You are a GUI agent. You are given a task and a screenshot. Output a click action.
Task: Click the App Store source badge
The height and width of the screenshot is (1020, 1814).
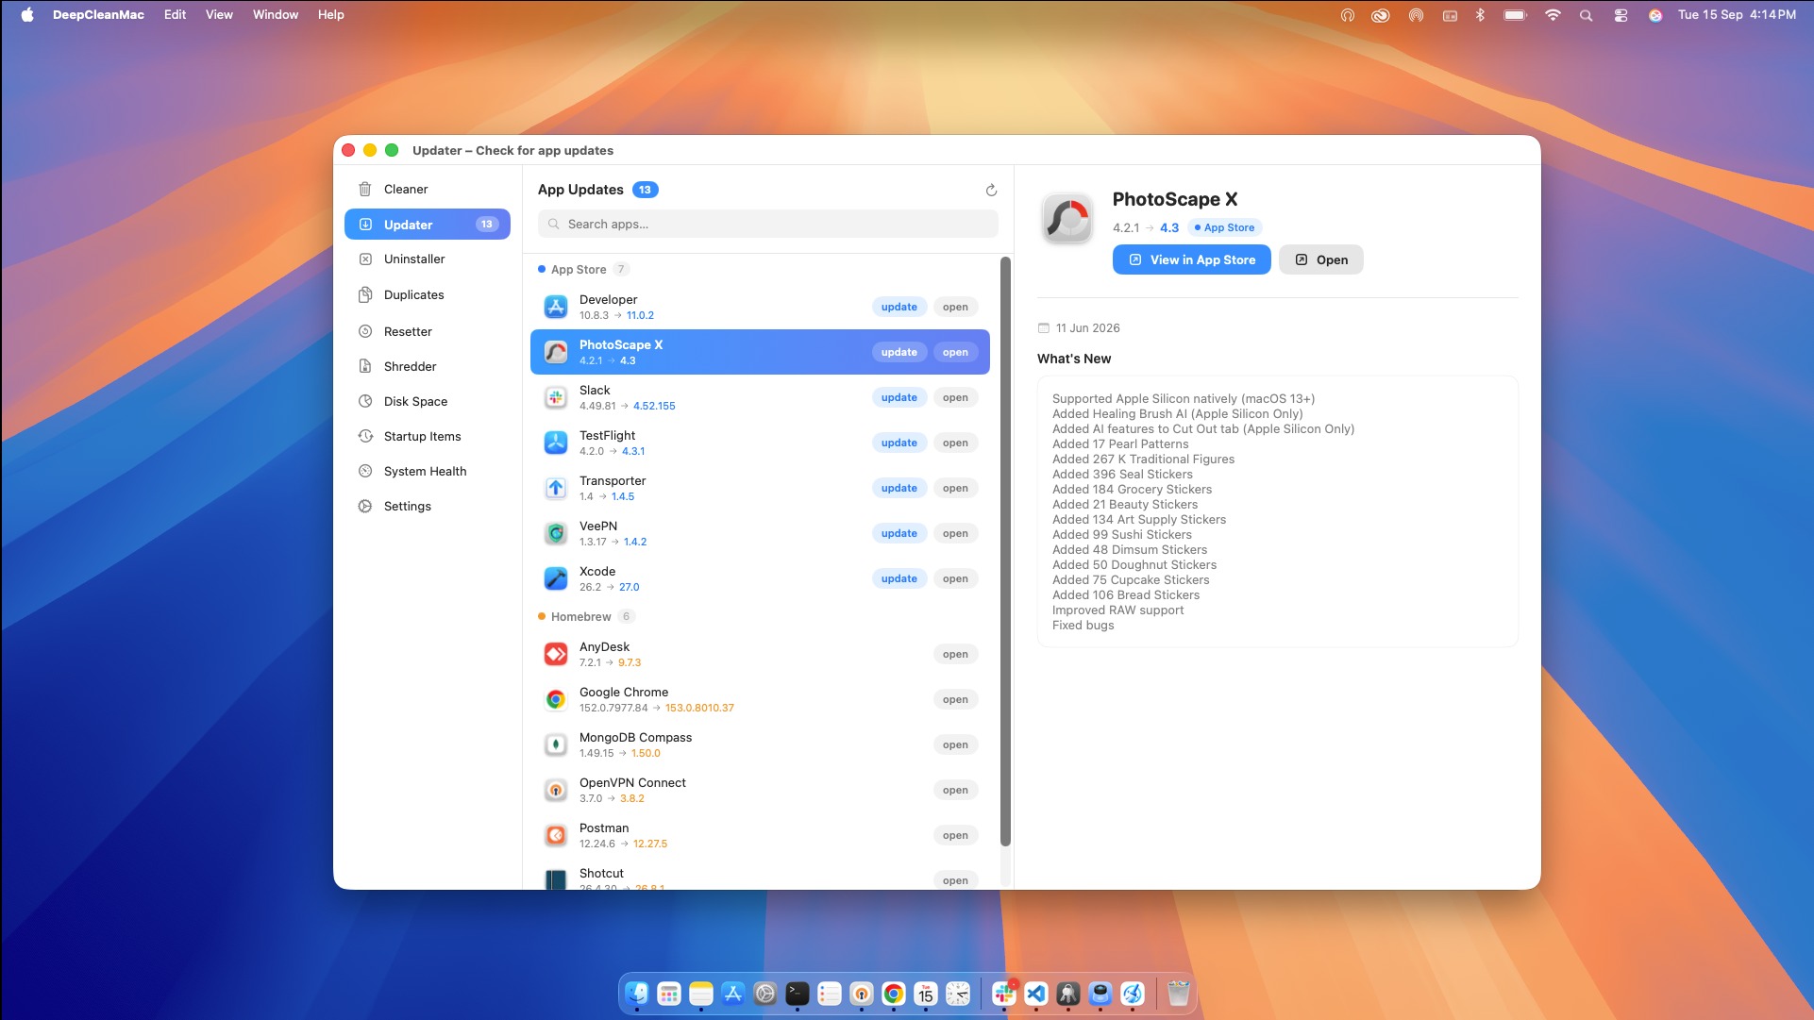click(1224, 227)
